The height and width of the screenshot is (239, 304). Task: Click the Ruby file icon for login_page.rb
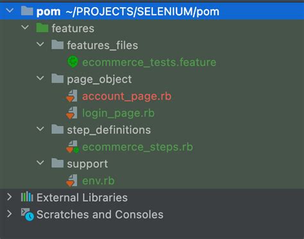(72, 112)
